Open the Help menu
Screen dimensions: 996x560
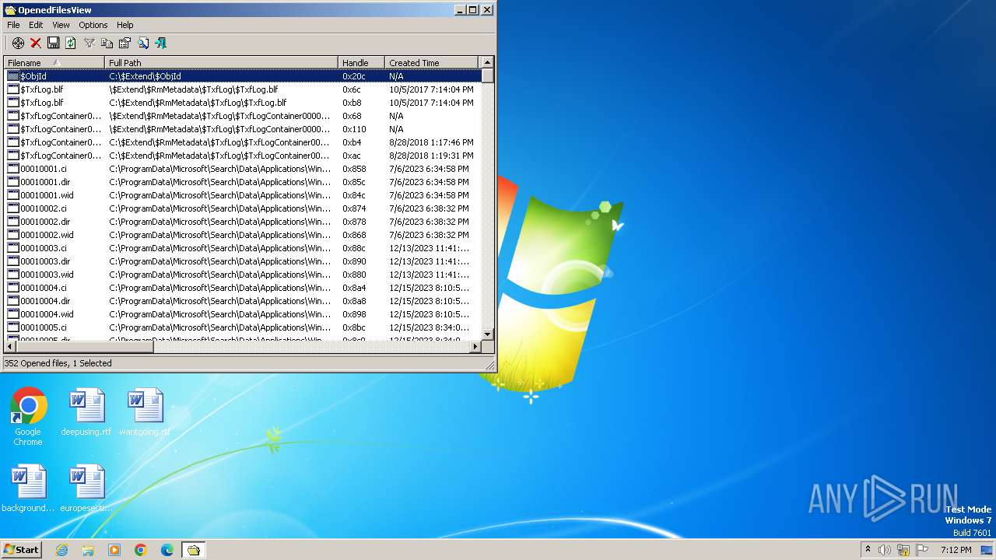point(125,25)
